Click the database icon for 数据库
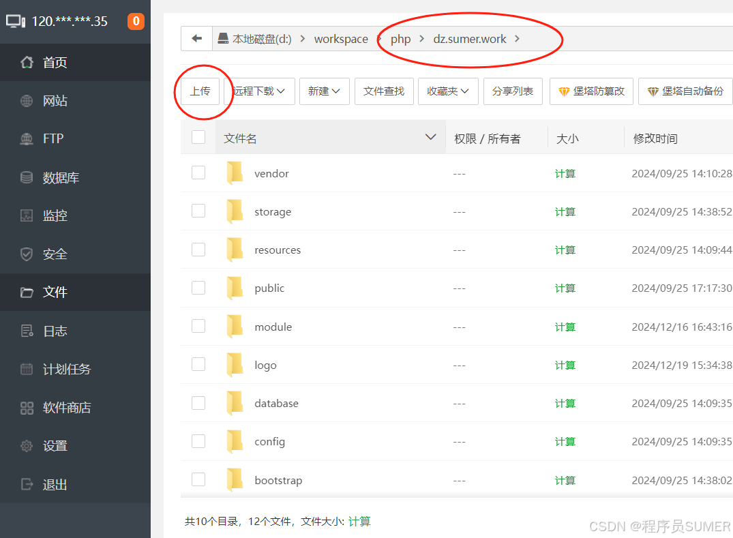 point(27,177)
